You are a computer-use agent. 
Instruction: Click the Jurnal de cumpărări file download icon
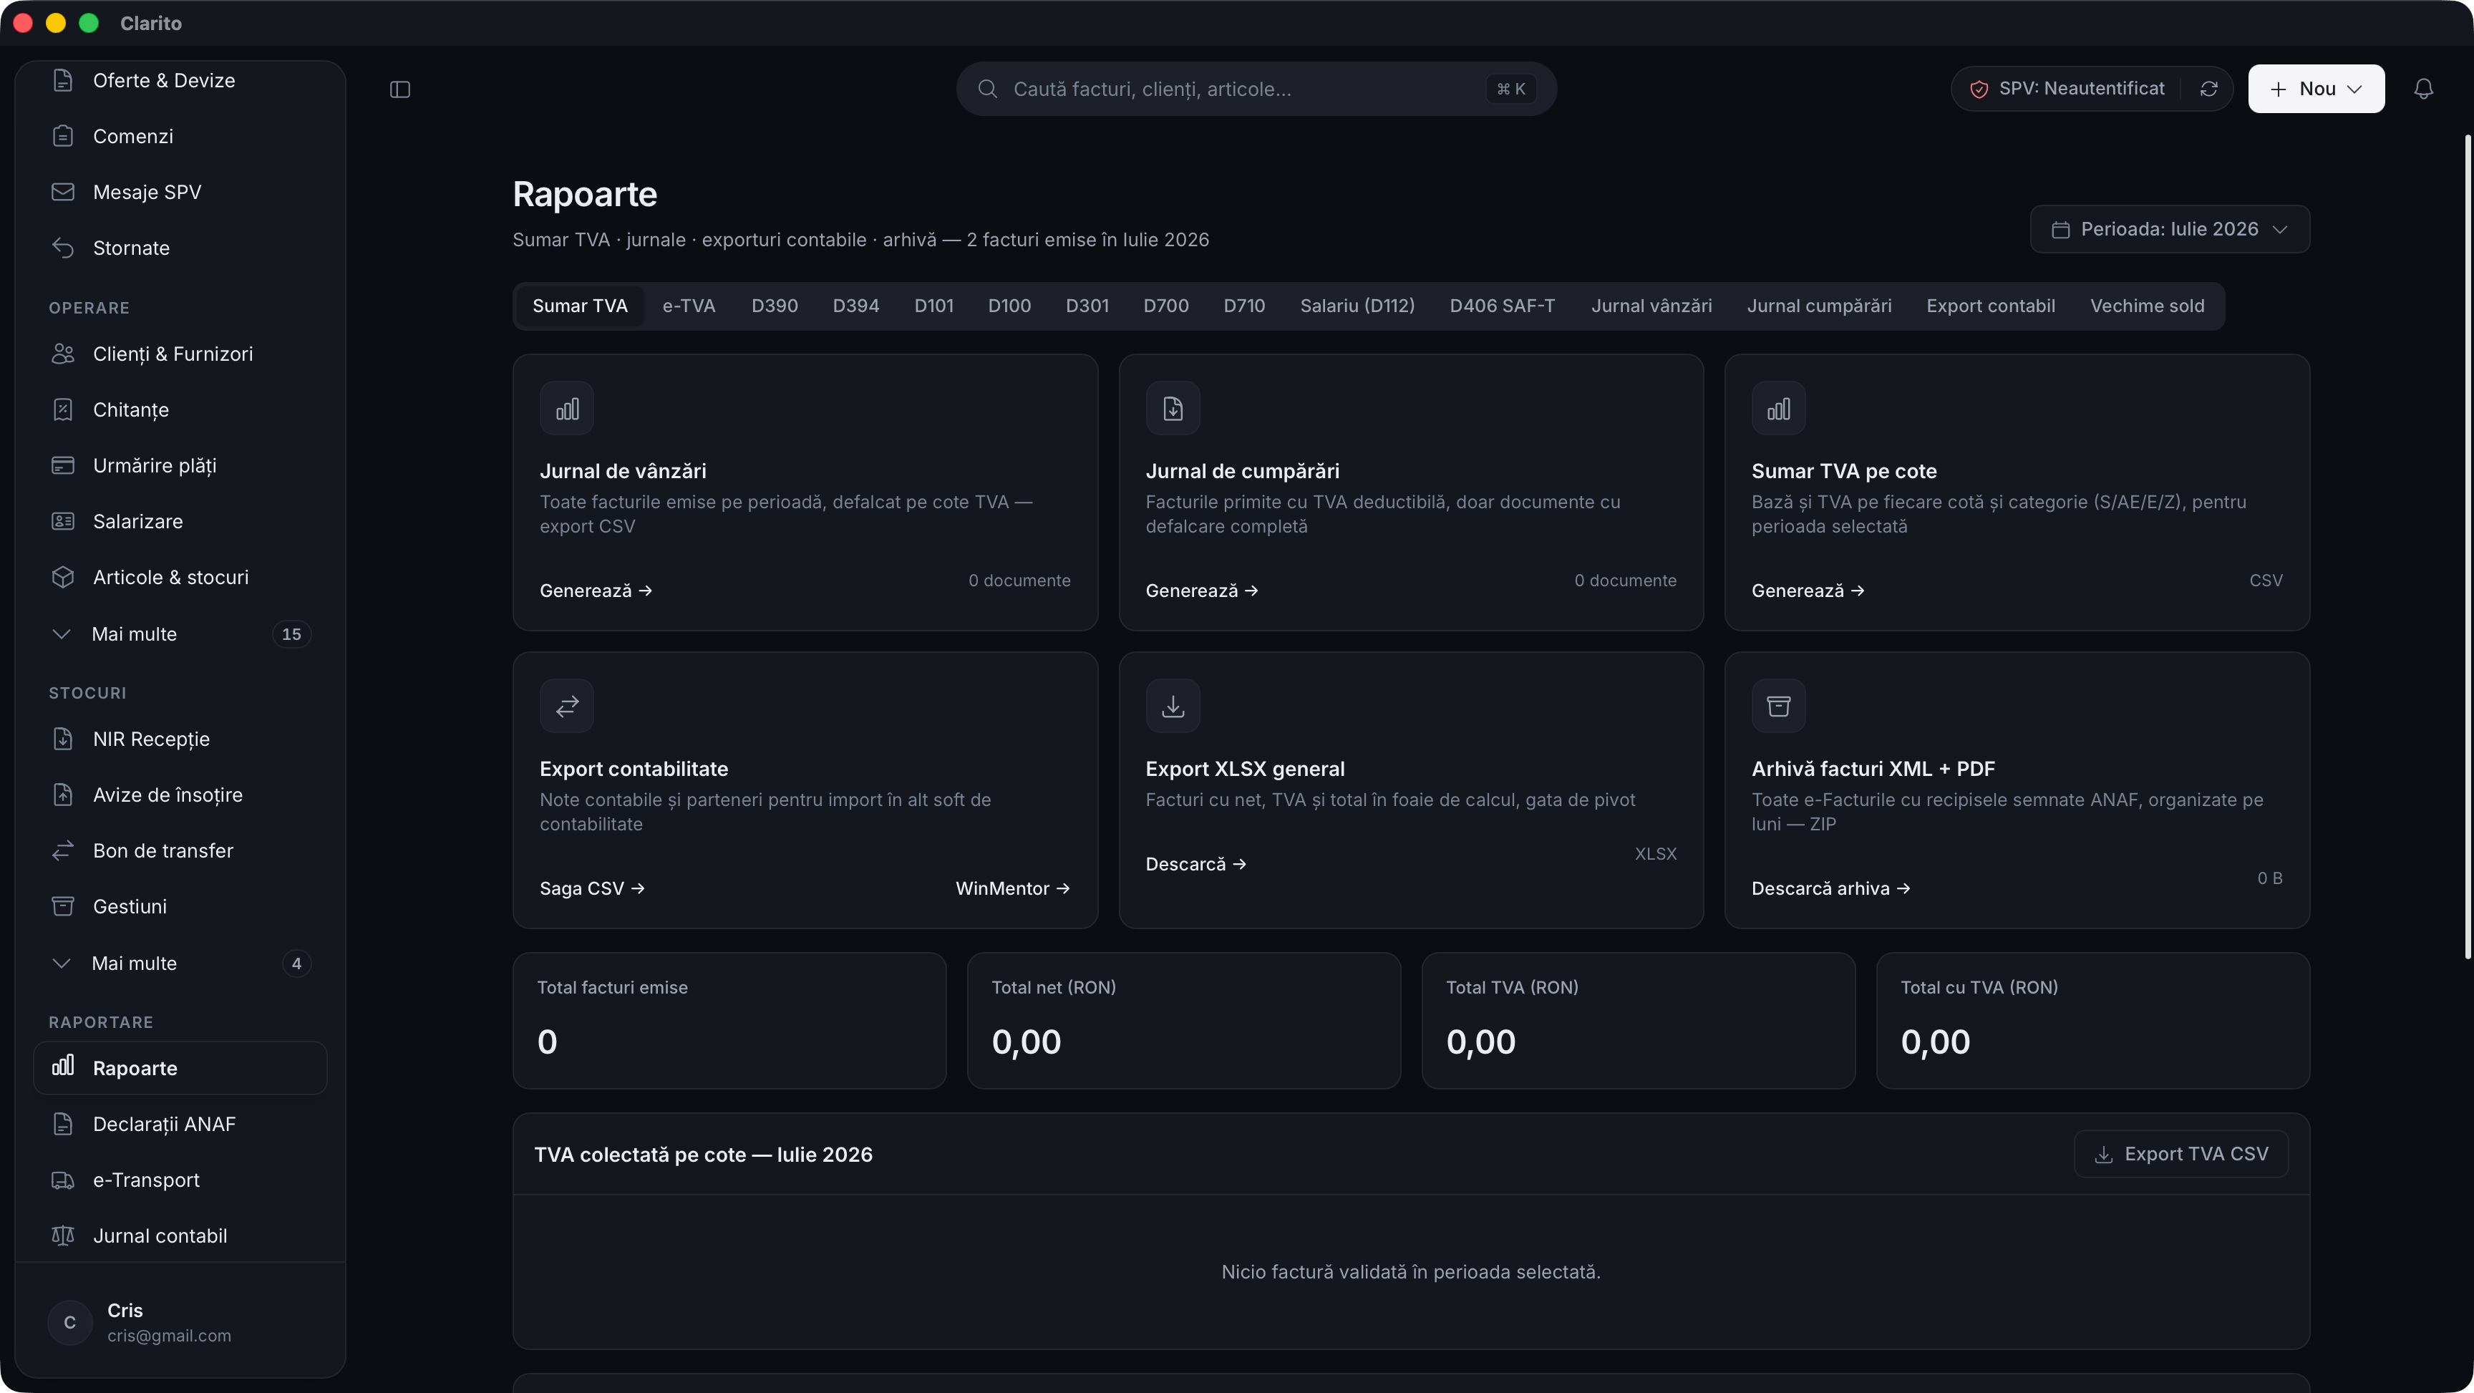1173,409
